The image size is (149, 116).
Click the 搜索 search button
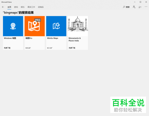click(126, 7)
